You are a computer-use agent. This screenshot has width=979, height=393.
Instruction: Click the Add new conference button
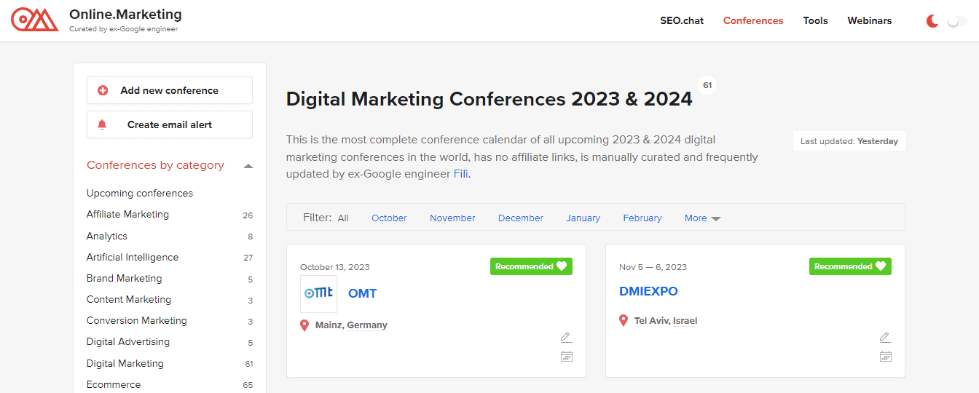[170, 90]
